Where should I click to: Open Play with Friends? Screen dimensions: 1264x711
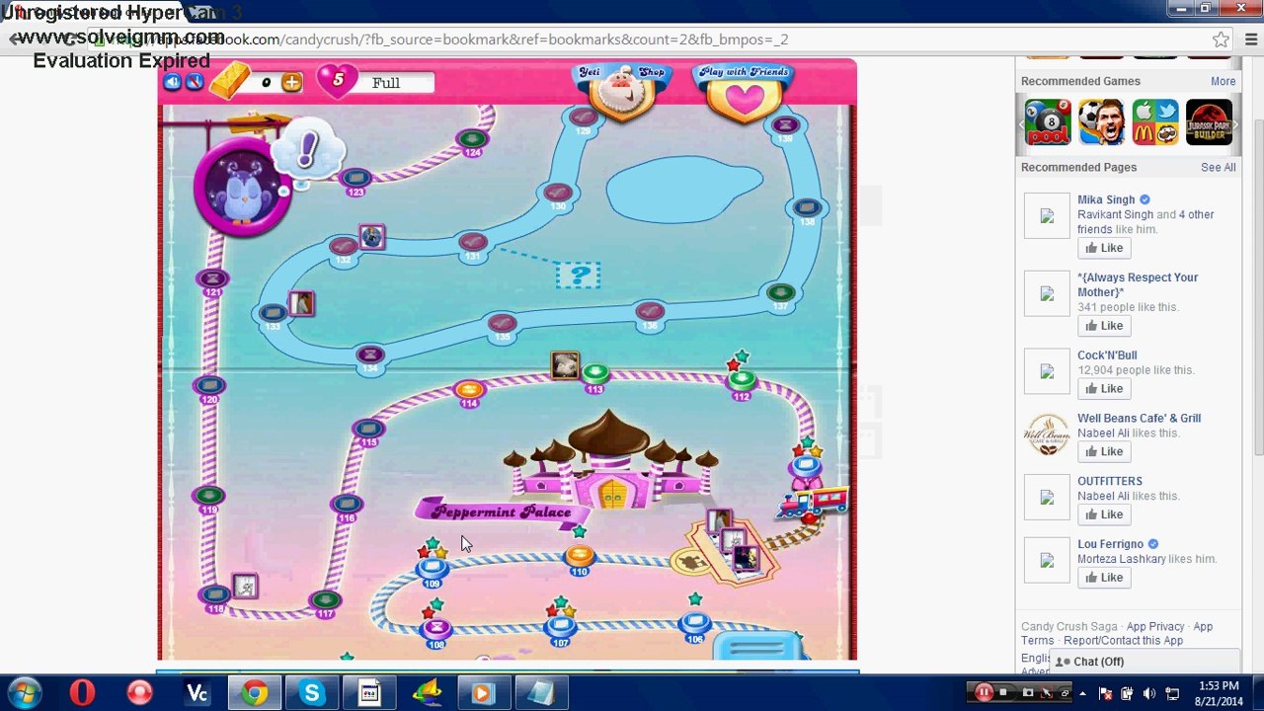(x=745, y=92)
